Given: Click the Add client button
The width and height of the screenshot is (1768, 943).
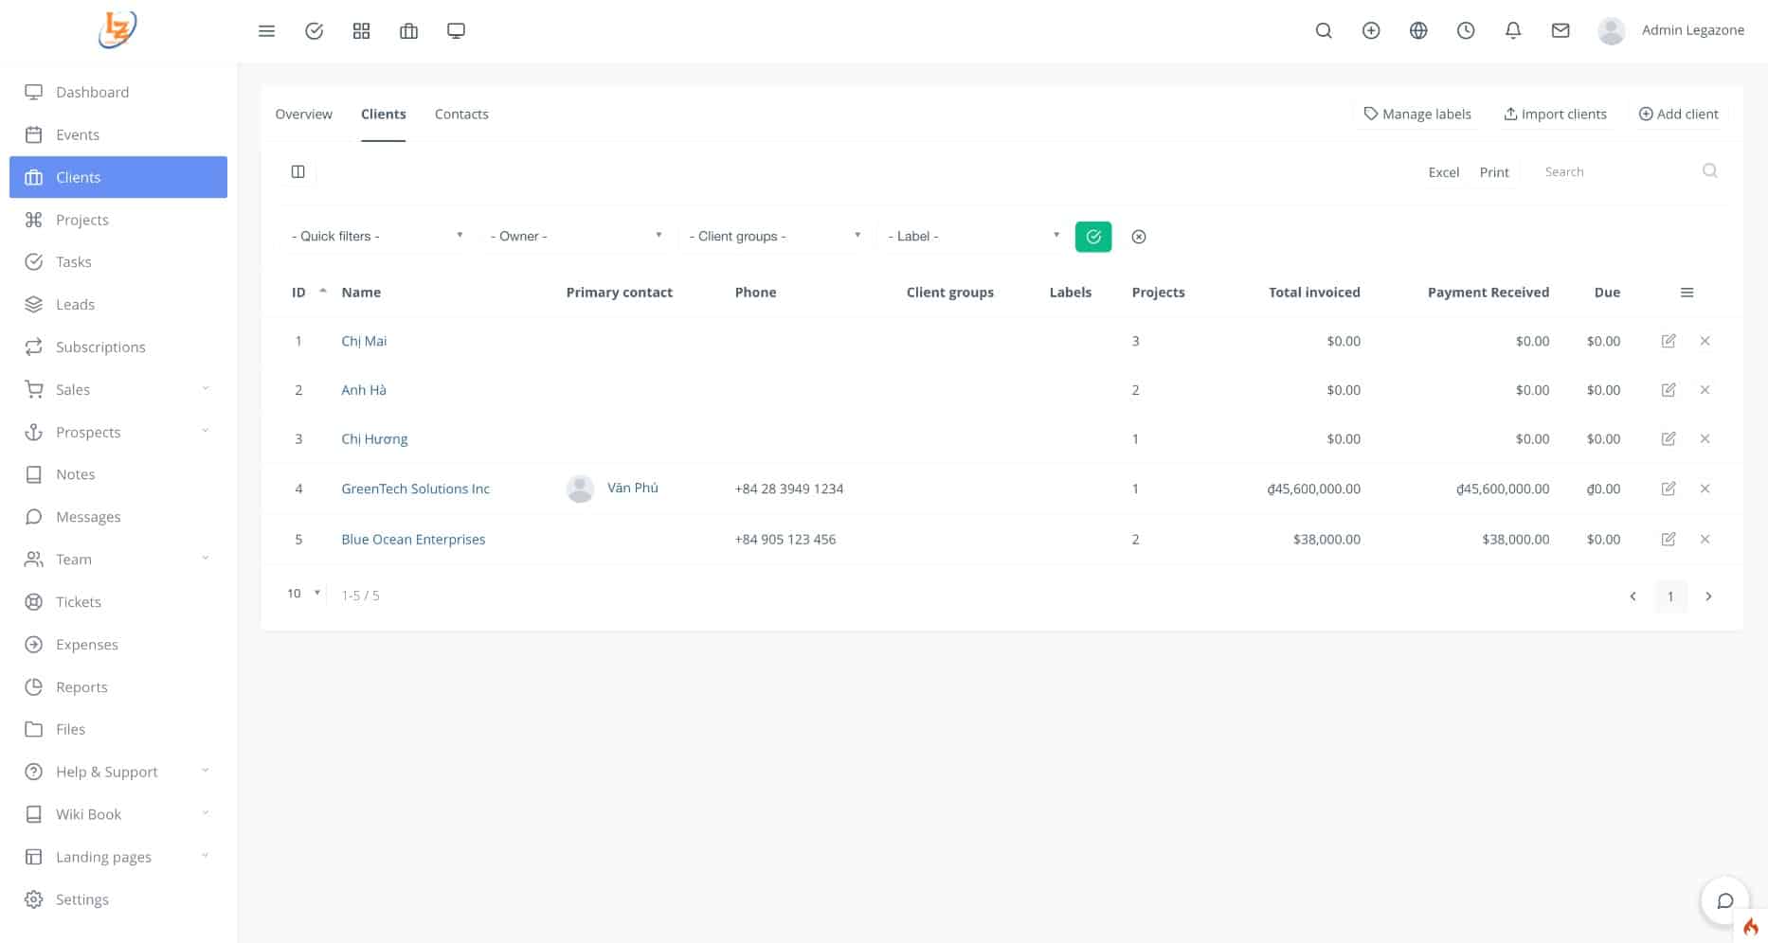Looking at the screenshot, I should [x=1678, y=115].
